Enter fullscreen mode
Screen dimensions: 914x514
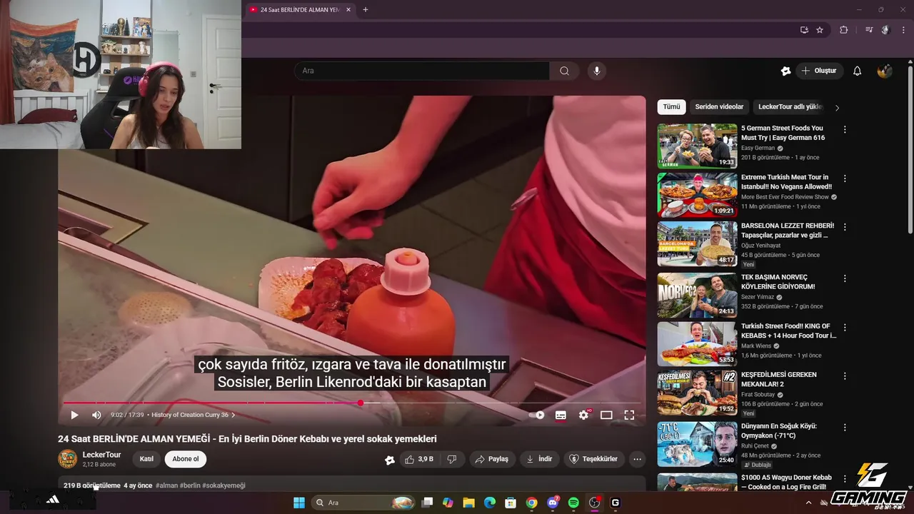click(x=629, y=415)
